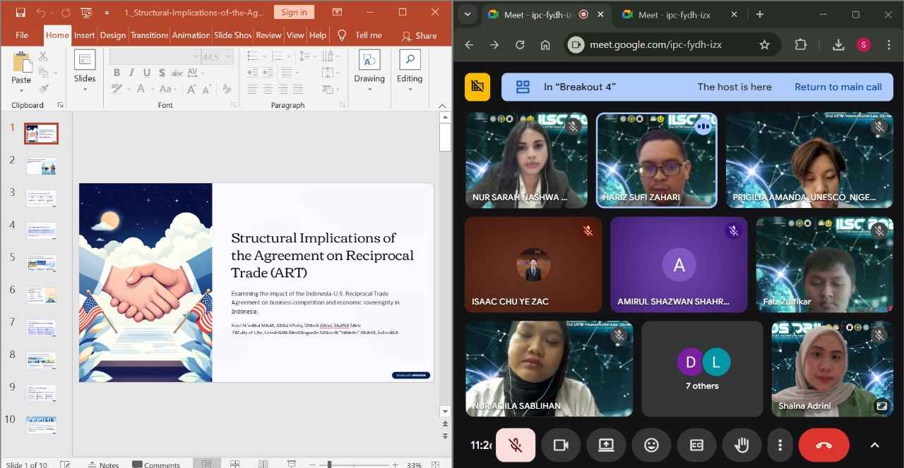
Task: Open the emoji reactions button
Action: (x=651, y=445)
